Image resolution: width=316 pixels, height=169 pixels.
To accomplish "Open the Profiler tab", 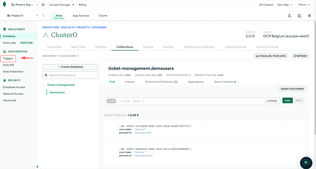I will click(168, 47).
